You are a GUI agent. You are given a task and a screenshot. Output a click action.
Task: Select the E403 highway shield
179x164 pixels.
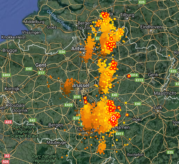pyautogui.click(x=6, y=75)
